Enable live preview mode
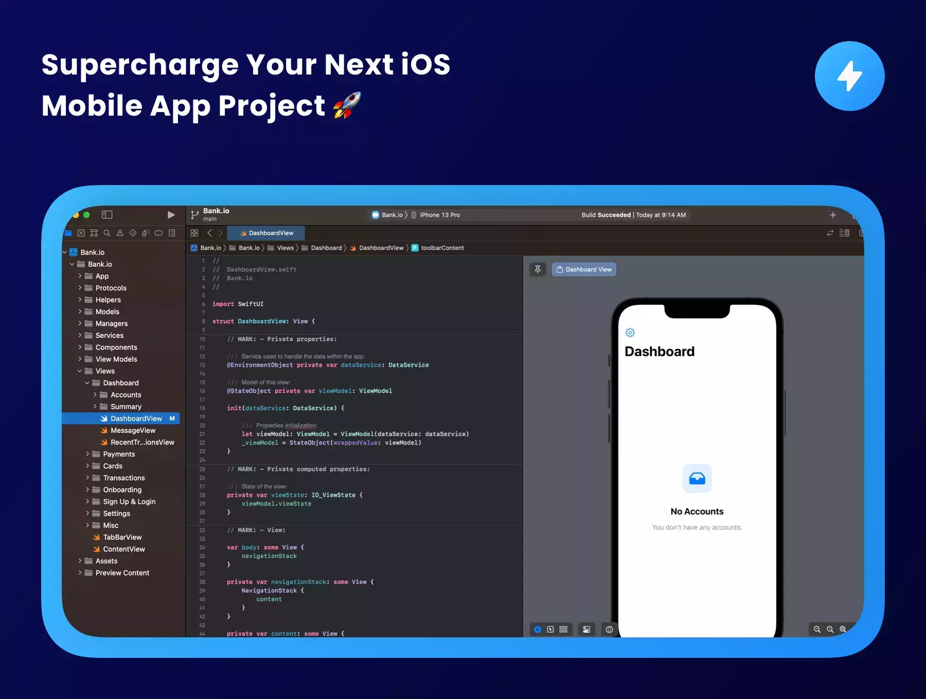This screenshot has width=926, height=699. coord(538,629)
